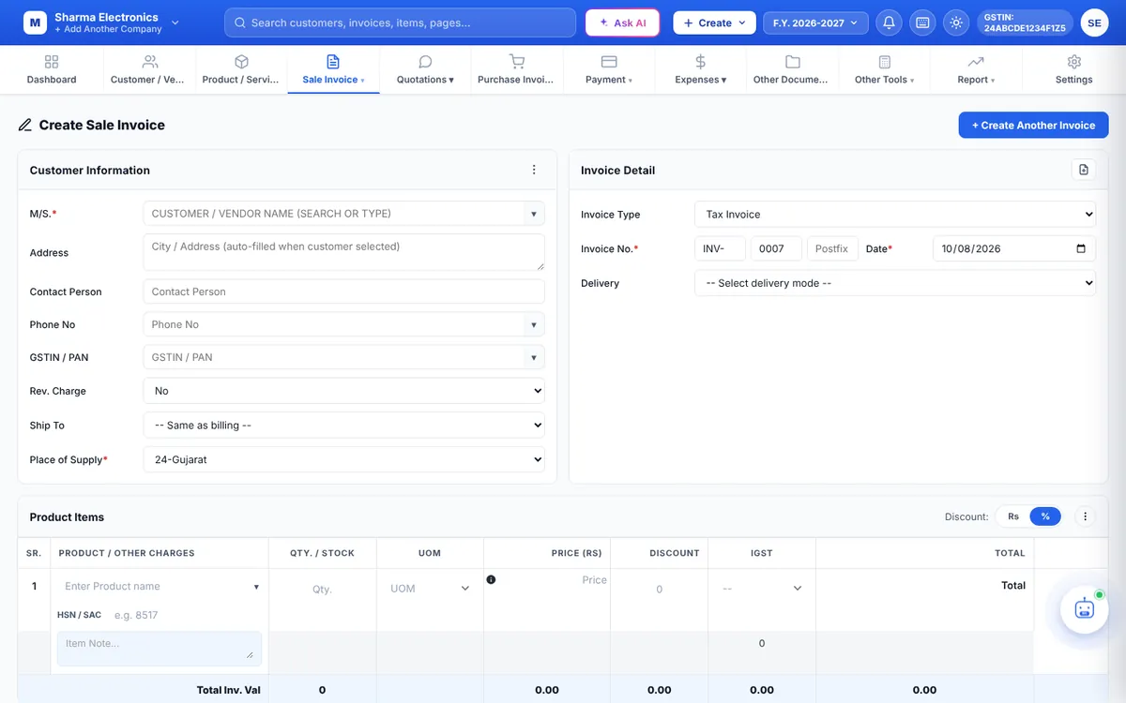Go to the Dashboard tab label

coord(52,80)
